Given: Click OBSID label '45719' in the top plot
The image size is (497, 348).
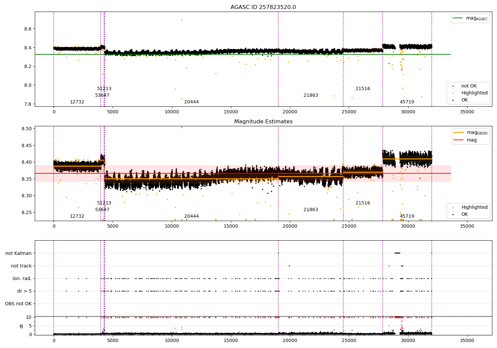Looking at the screenshot, I should (x=407, y=102).
